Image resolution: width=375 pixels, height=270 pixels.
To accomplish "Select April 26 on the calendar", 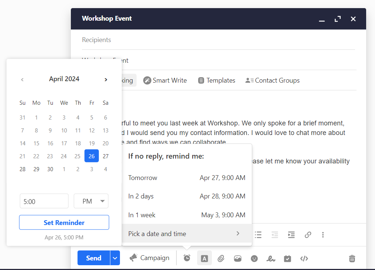I will click(x=92, y=156).
